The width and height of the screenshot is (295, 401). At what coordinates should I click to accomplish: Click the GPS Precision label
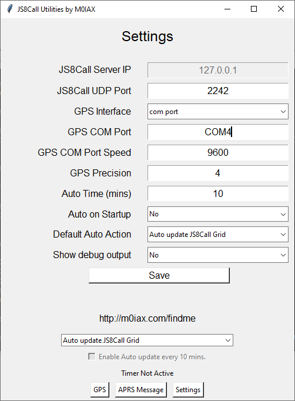click(x=100, y=173)
